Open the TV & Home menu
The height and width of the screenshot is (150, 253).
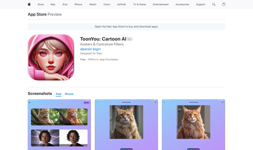click(x=140, y=4)
